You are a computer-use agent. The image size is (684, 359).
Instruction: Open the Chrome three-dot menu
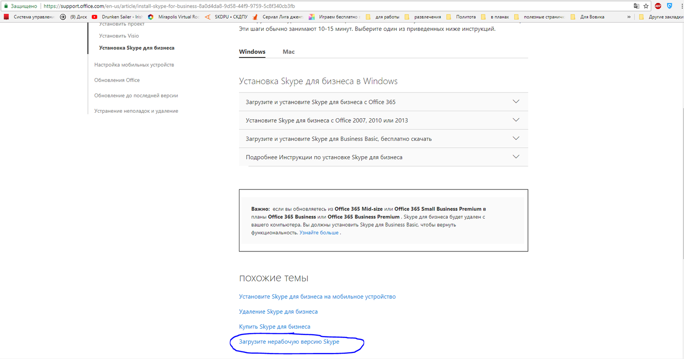coord(681,6)
